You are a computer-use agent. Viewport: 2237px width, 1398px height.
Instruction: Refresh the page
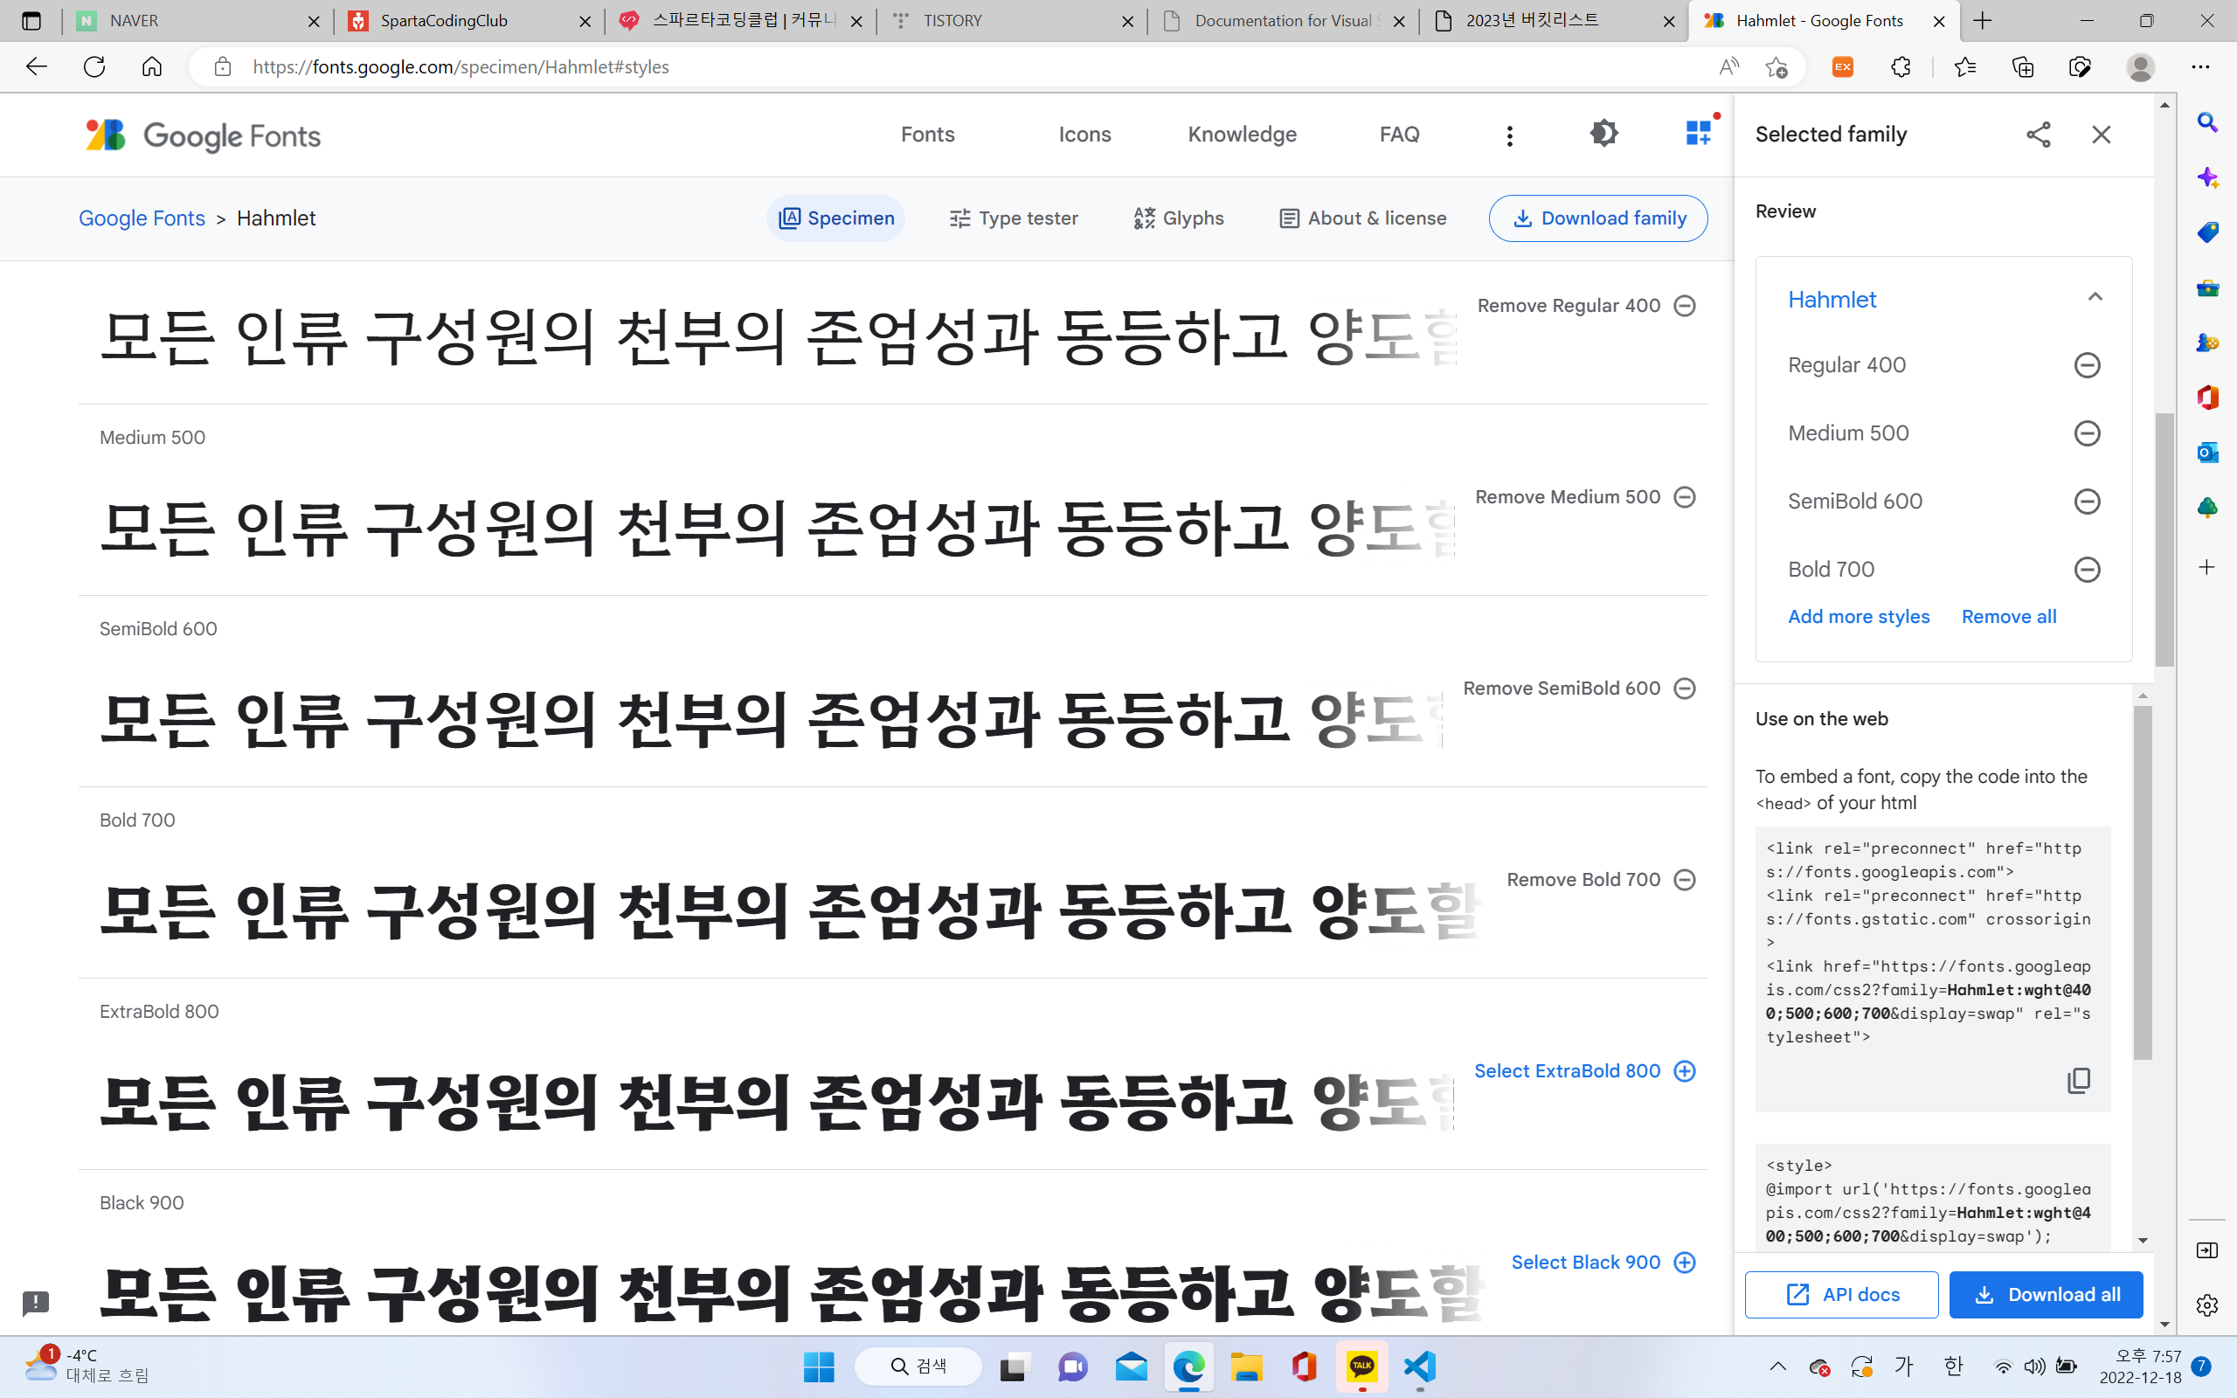click(94, 66)
